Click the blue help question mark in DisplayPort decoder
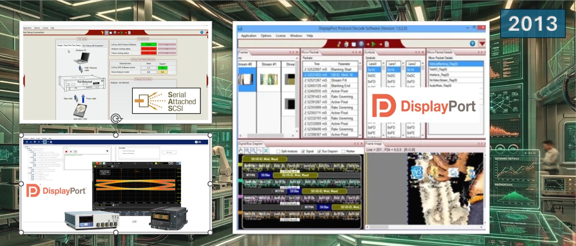Image resolution: width=576 pixels, height=246 pixels. click(472, 43)
